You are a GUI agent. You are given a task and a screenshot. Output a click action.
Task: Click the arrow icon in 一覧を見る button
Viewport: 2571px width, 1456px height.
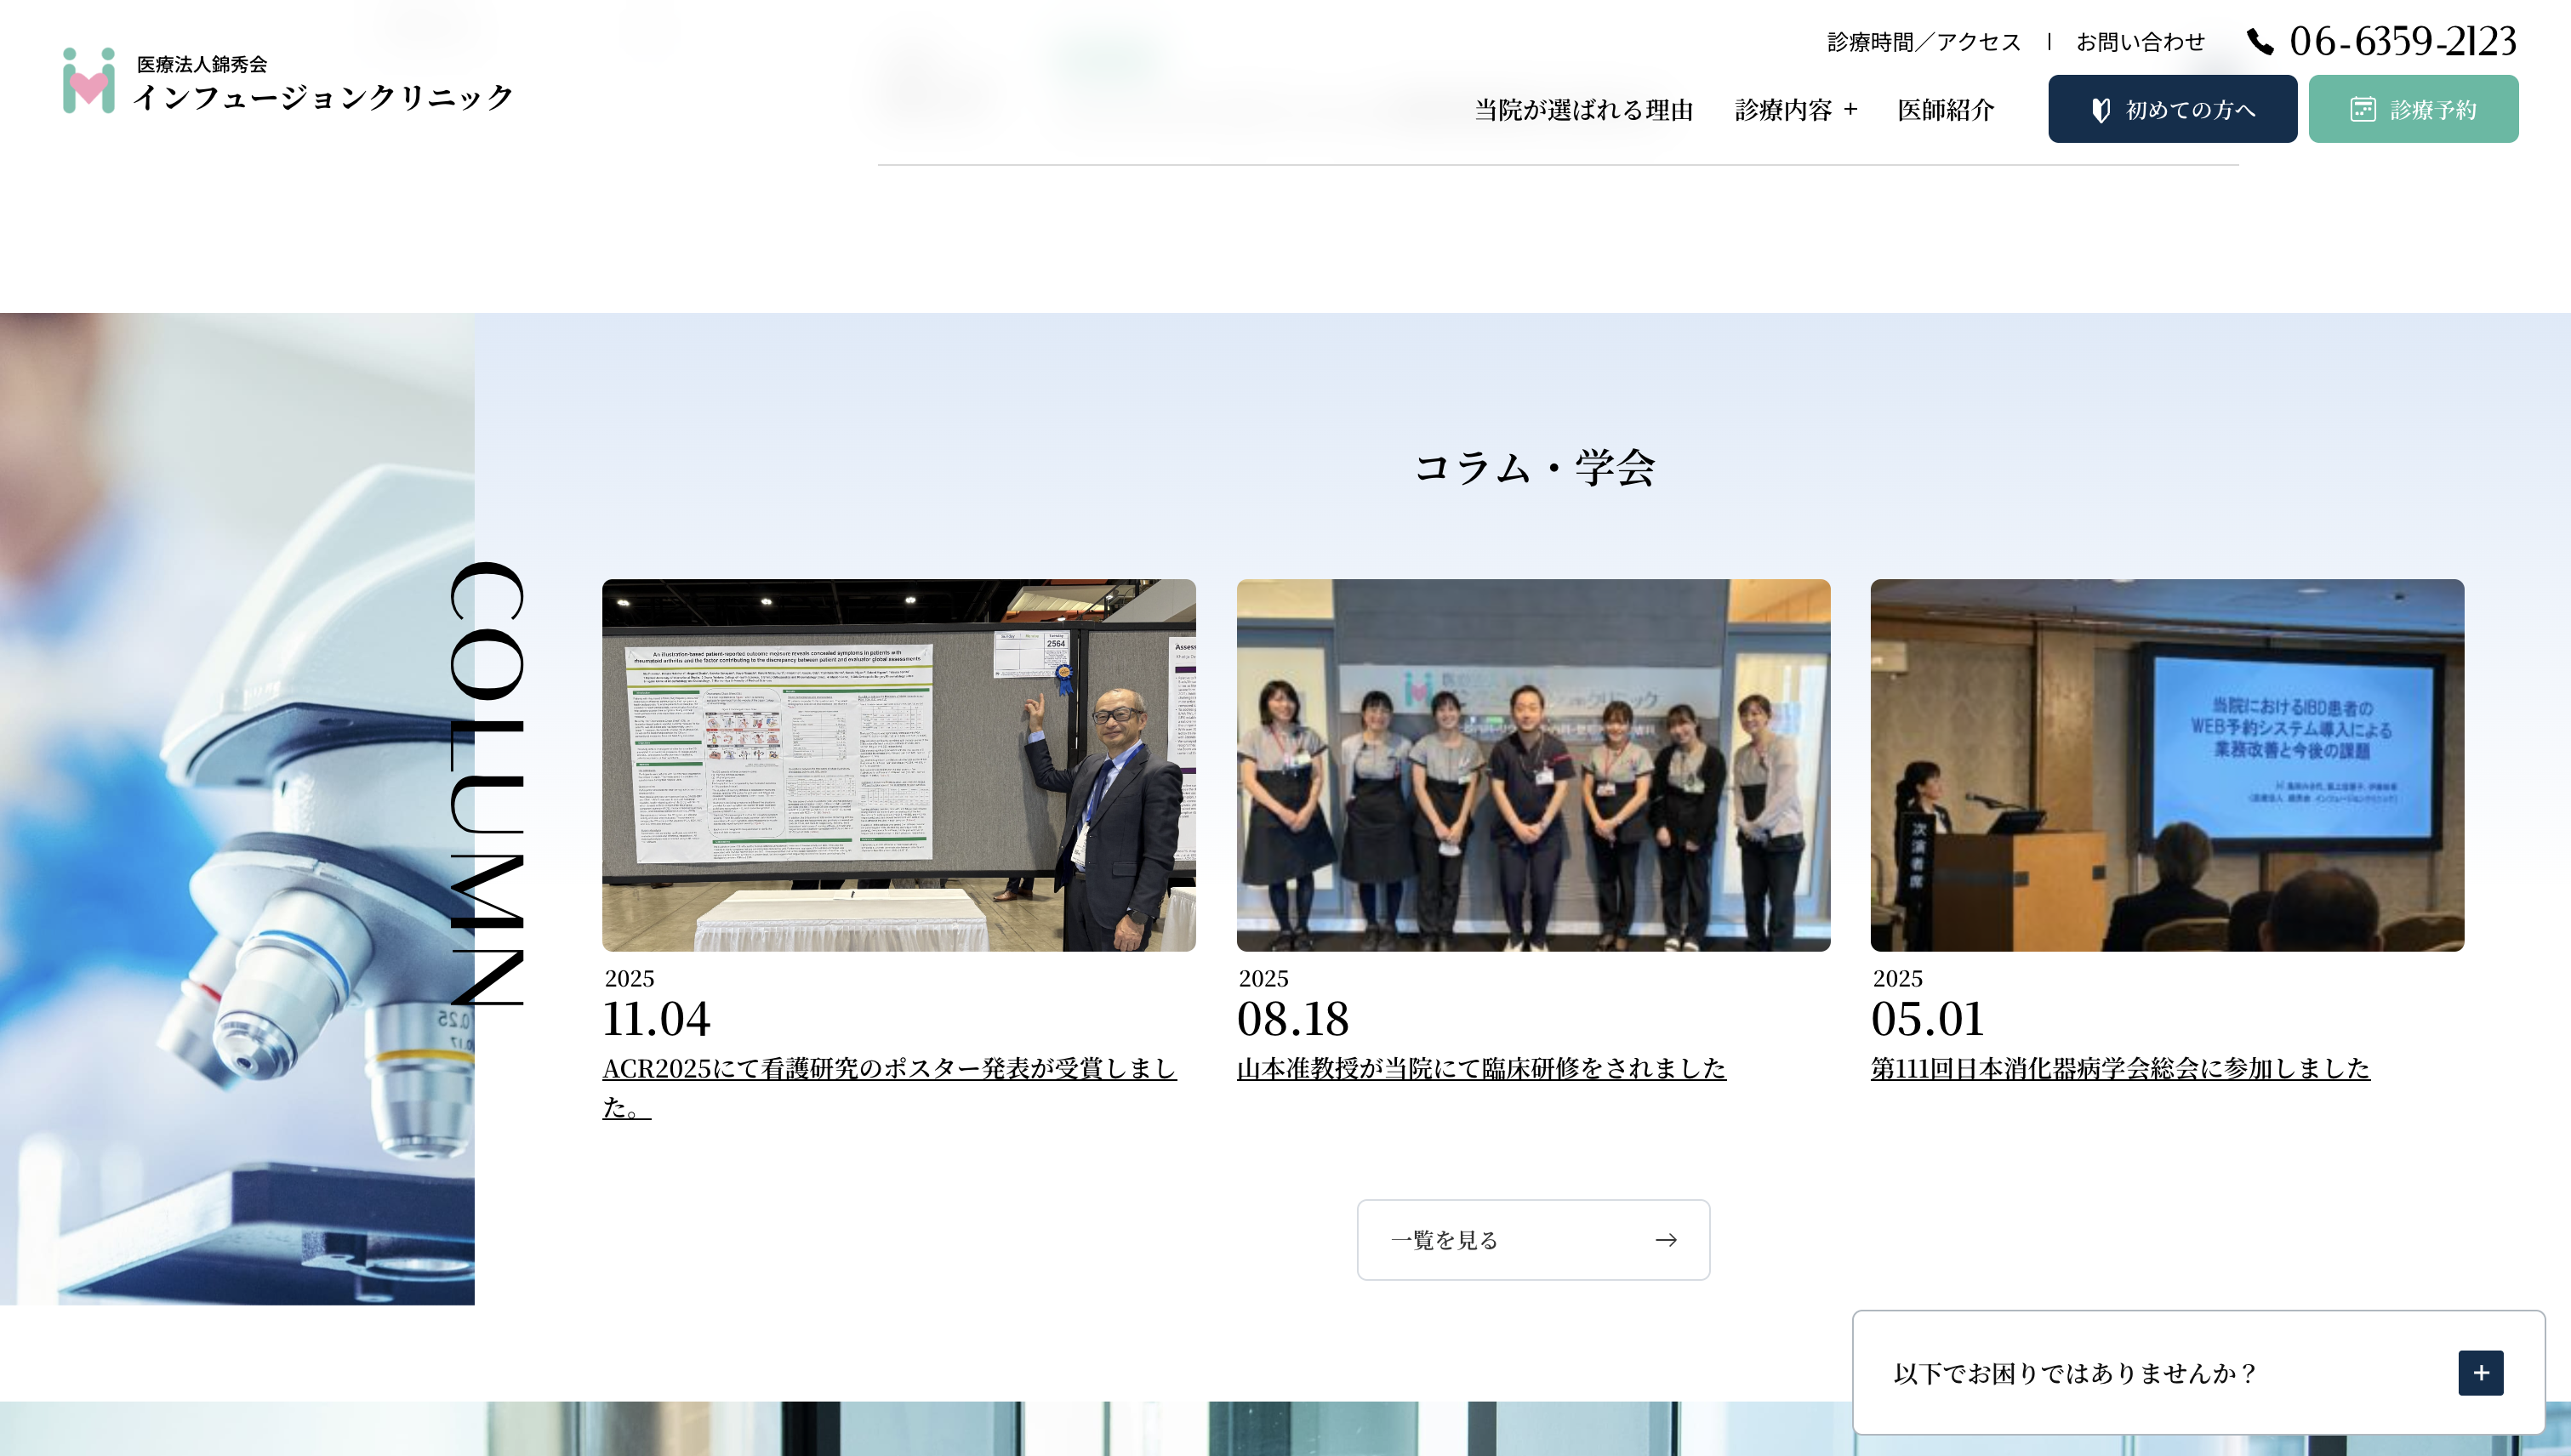[x=1666, y=1240]
